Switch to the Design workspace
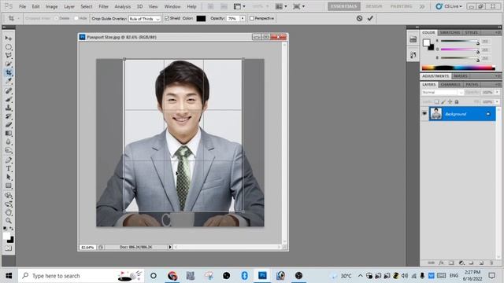Viewport: 504px width, 283px height. pos(374,6)
